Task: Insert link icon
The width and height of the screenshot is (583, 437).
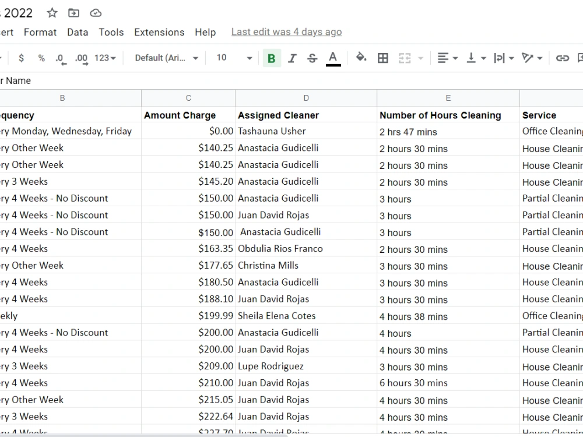Action: pos(562,58)
